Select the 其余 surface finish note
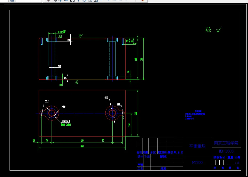Screen dimensions: 248x177 tap(208, 30)
